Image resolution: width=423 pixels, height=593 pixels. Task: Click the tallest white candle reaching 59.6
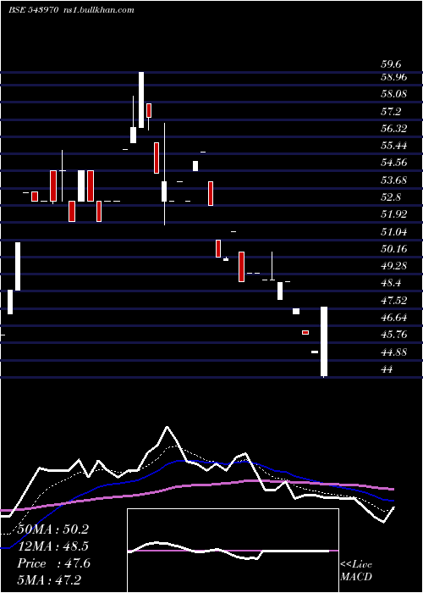click(141, 100)
